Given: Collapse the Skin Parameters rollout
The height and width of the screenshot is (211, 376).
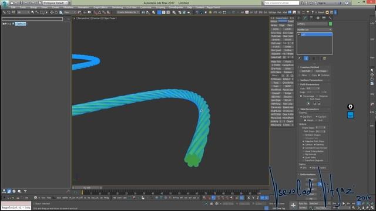Looking at the screenshot, I should click(309, 110).
